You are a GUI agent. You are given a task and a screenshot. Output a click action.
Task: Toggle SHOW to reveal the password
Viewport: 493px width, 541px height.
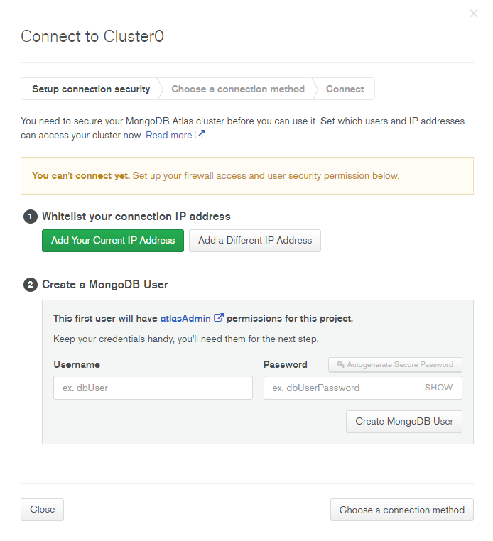pos(438,388)
